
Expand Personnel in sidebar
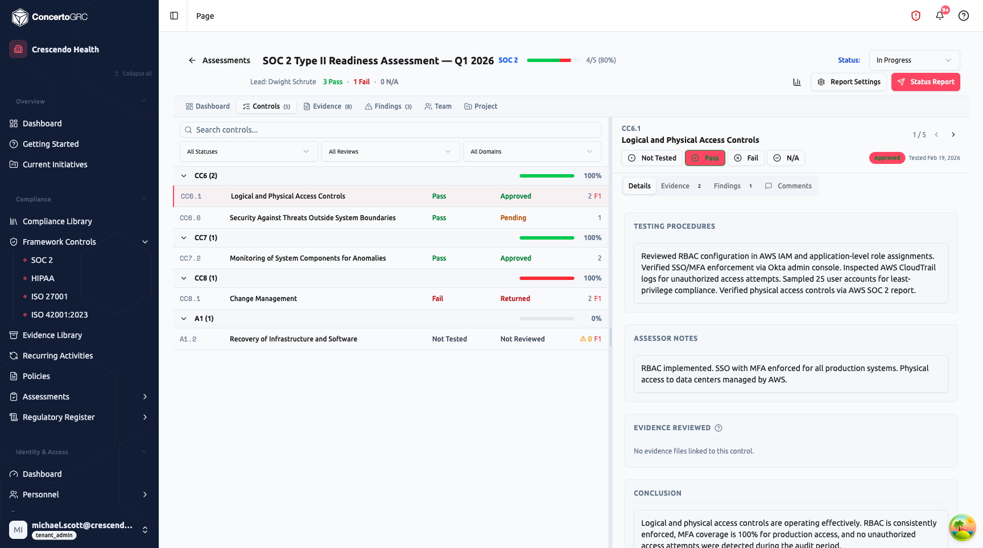[x=145, y=495]
